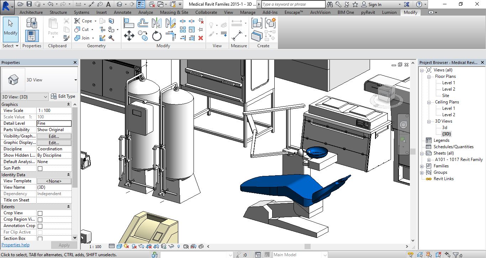Open the 3D View instance dropdown
The width and height of the screenshot is (486, 258).
point(25,97)
